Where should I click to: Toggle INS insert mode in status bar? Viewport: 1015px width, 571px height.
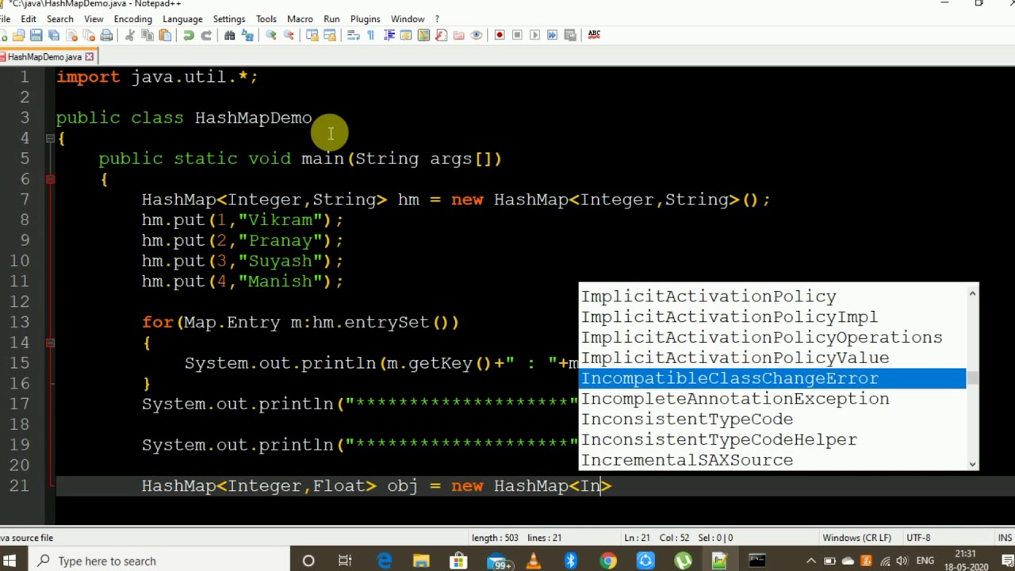tap(1006, 538)
